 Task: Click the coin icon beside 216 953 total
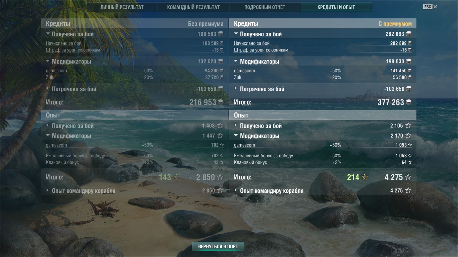tap(221, 102)
